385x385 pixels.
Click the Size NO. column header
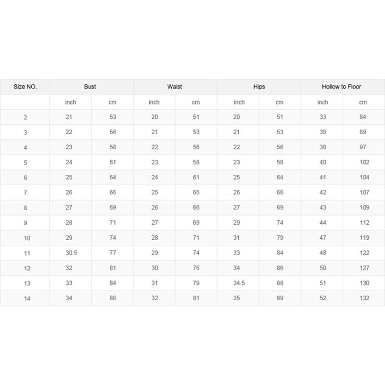[x=25, y=87]
